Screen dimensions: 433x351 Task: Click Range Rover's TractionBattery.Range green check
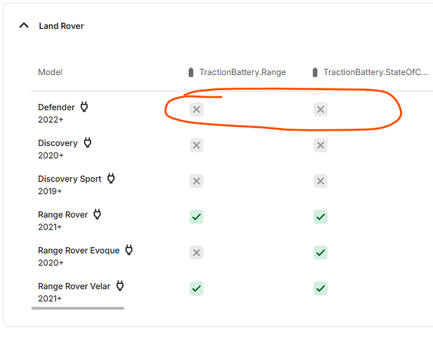click(x=196, y=217)
